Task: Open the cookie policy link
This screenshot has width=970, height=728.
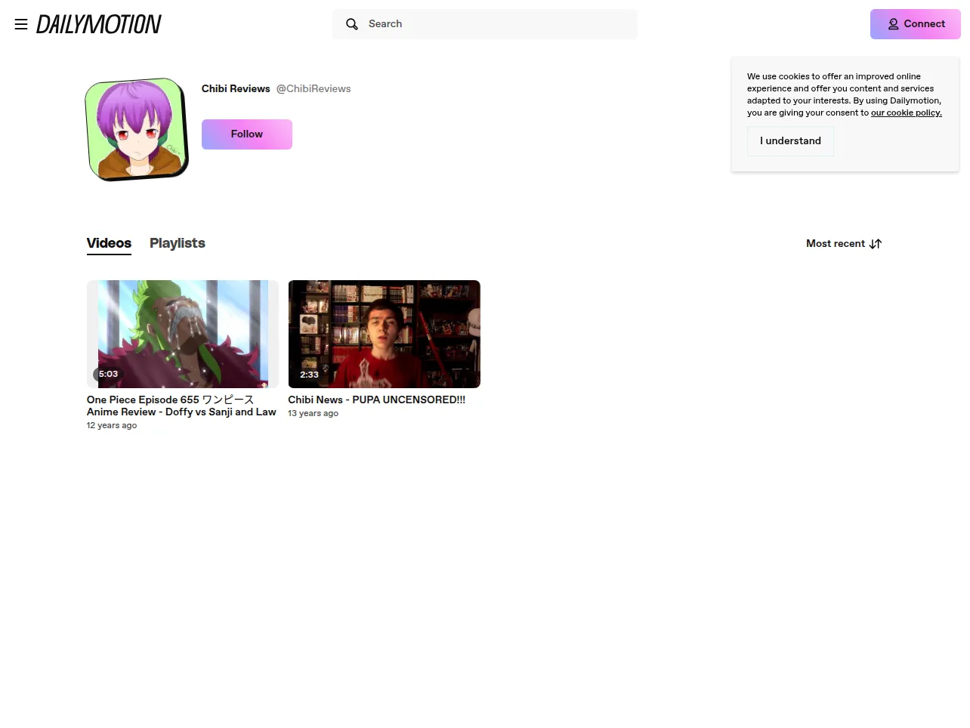Action: 907,113
